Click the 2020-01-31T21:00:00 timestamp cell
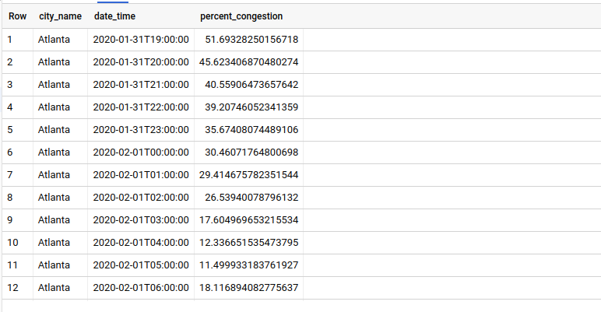The image size is (601, 312). [141, 84]
